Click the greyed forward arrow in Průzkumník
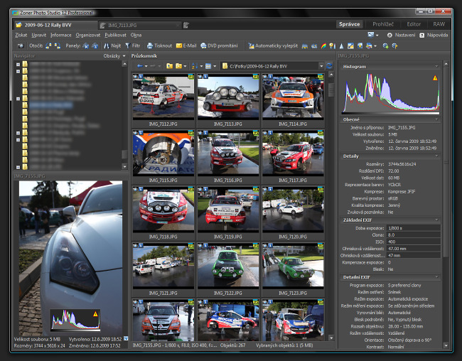This screenshot has height=361, width=462. click(153, 66)
